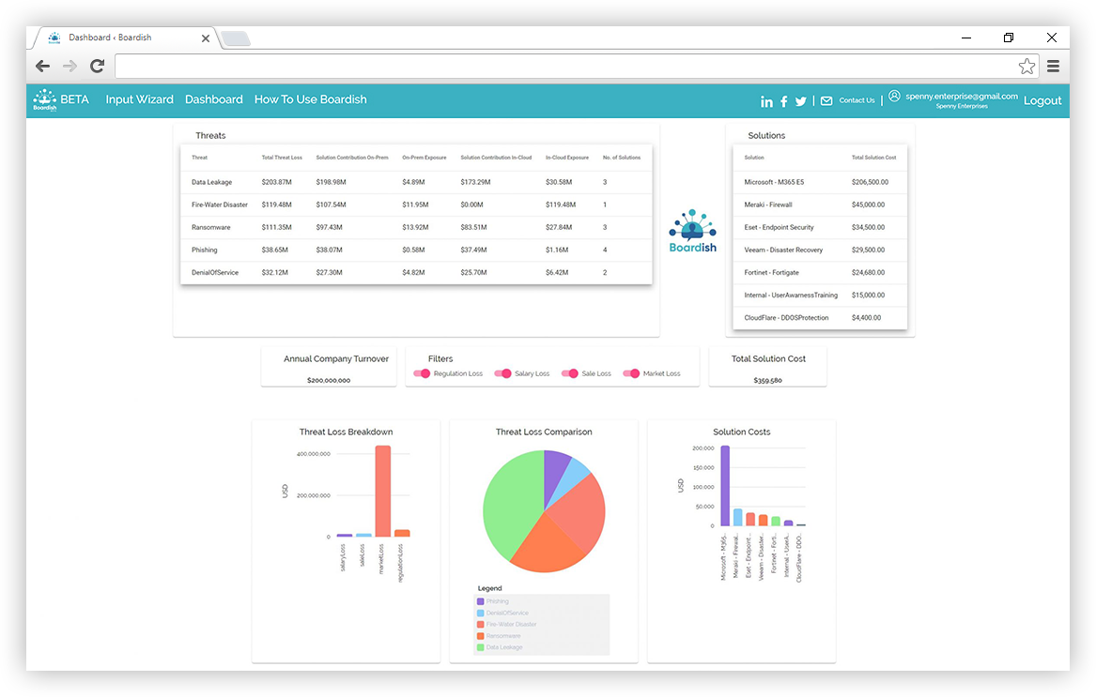This screenshot has width=1096, height=697.
Task: Click the email envelope icon
Action: click(826, 101)
